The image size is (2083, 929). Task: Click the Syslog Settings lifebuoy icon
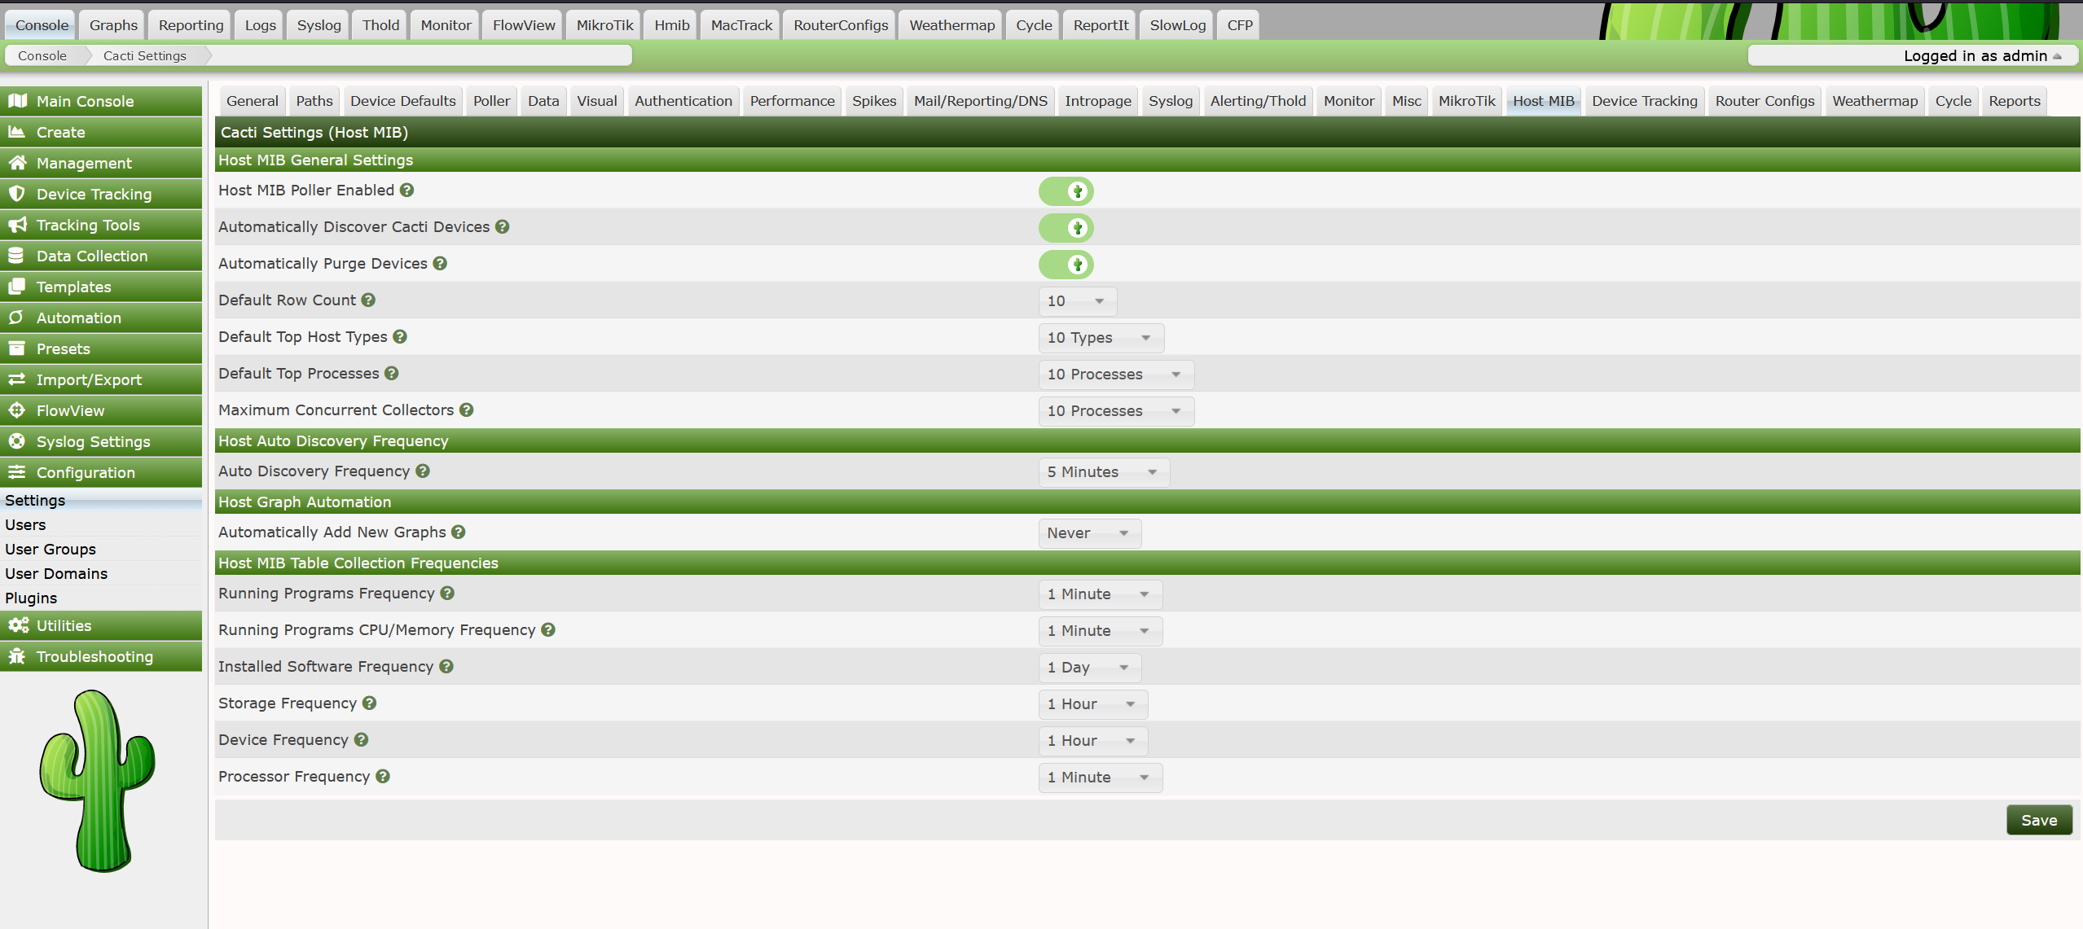pyautogui.click(x=17, y=441)
